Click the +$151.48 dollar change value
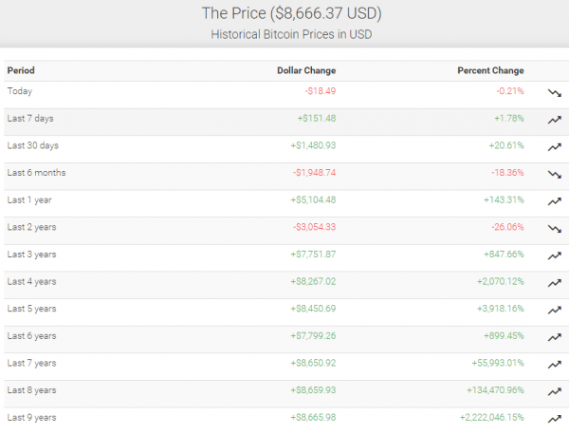This screenshot has height=435, width=569. pos(317,118)
